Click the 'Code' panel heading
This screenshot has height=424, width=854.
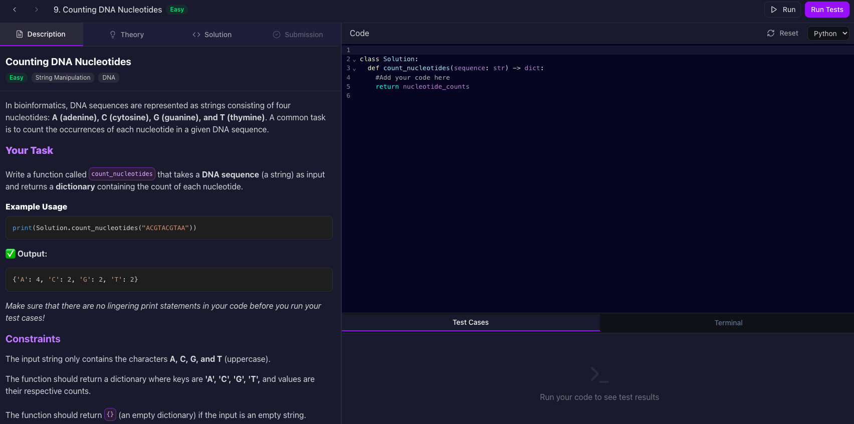pyautogui.click(x=359, y=33)
